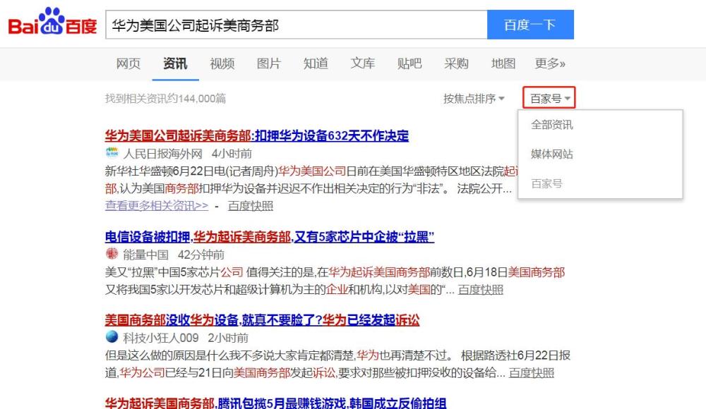The image size is (706, 409).
Task: Choose 媒体网站 from the filter menu
Action: (x=552, y=154)
